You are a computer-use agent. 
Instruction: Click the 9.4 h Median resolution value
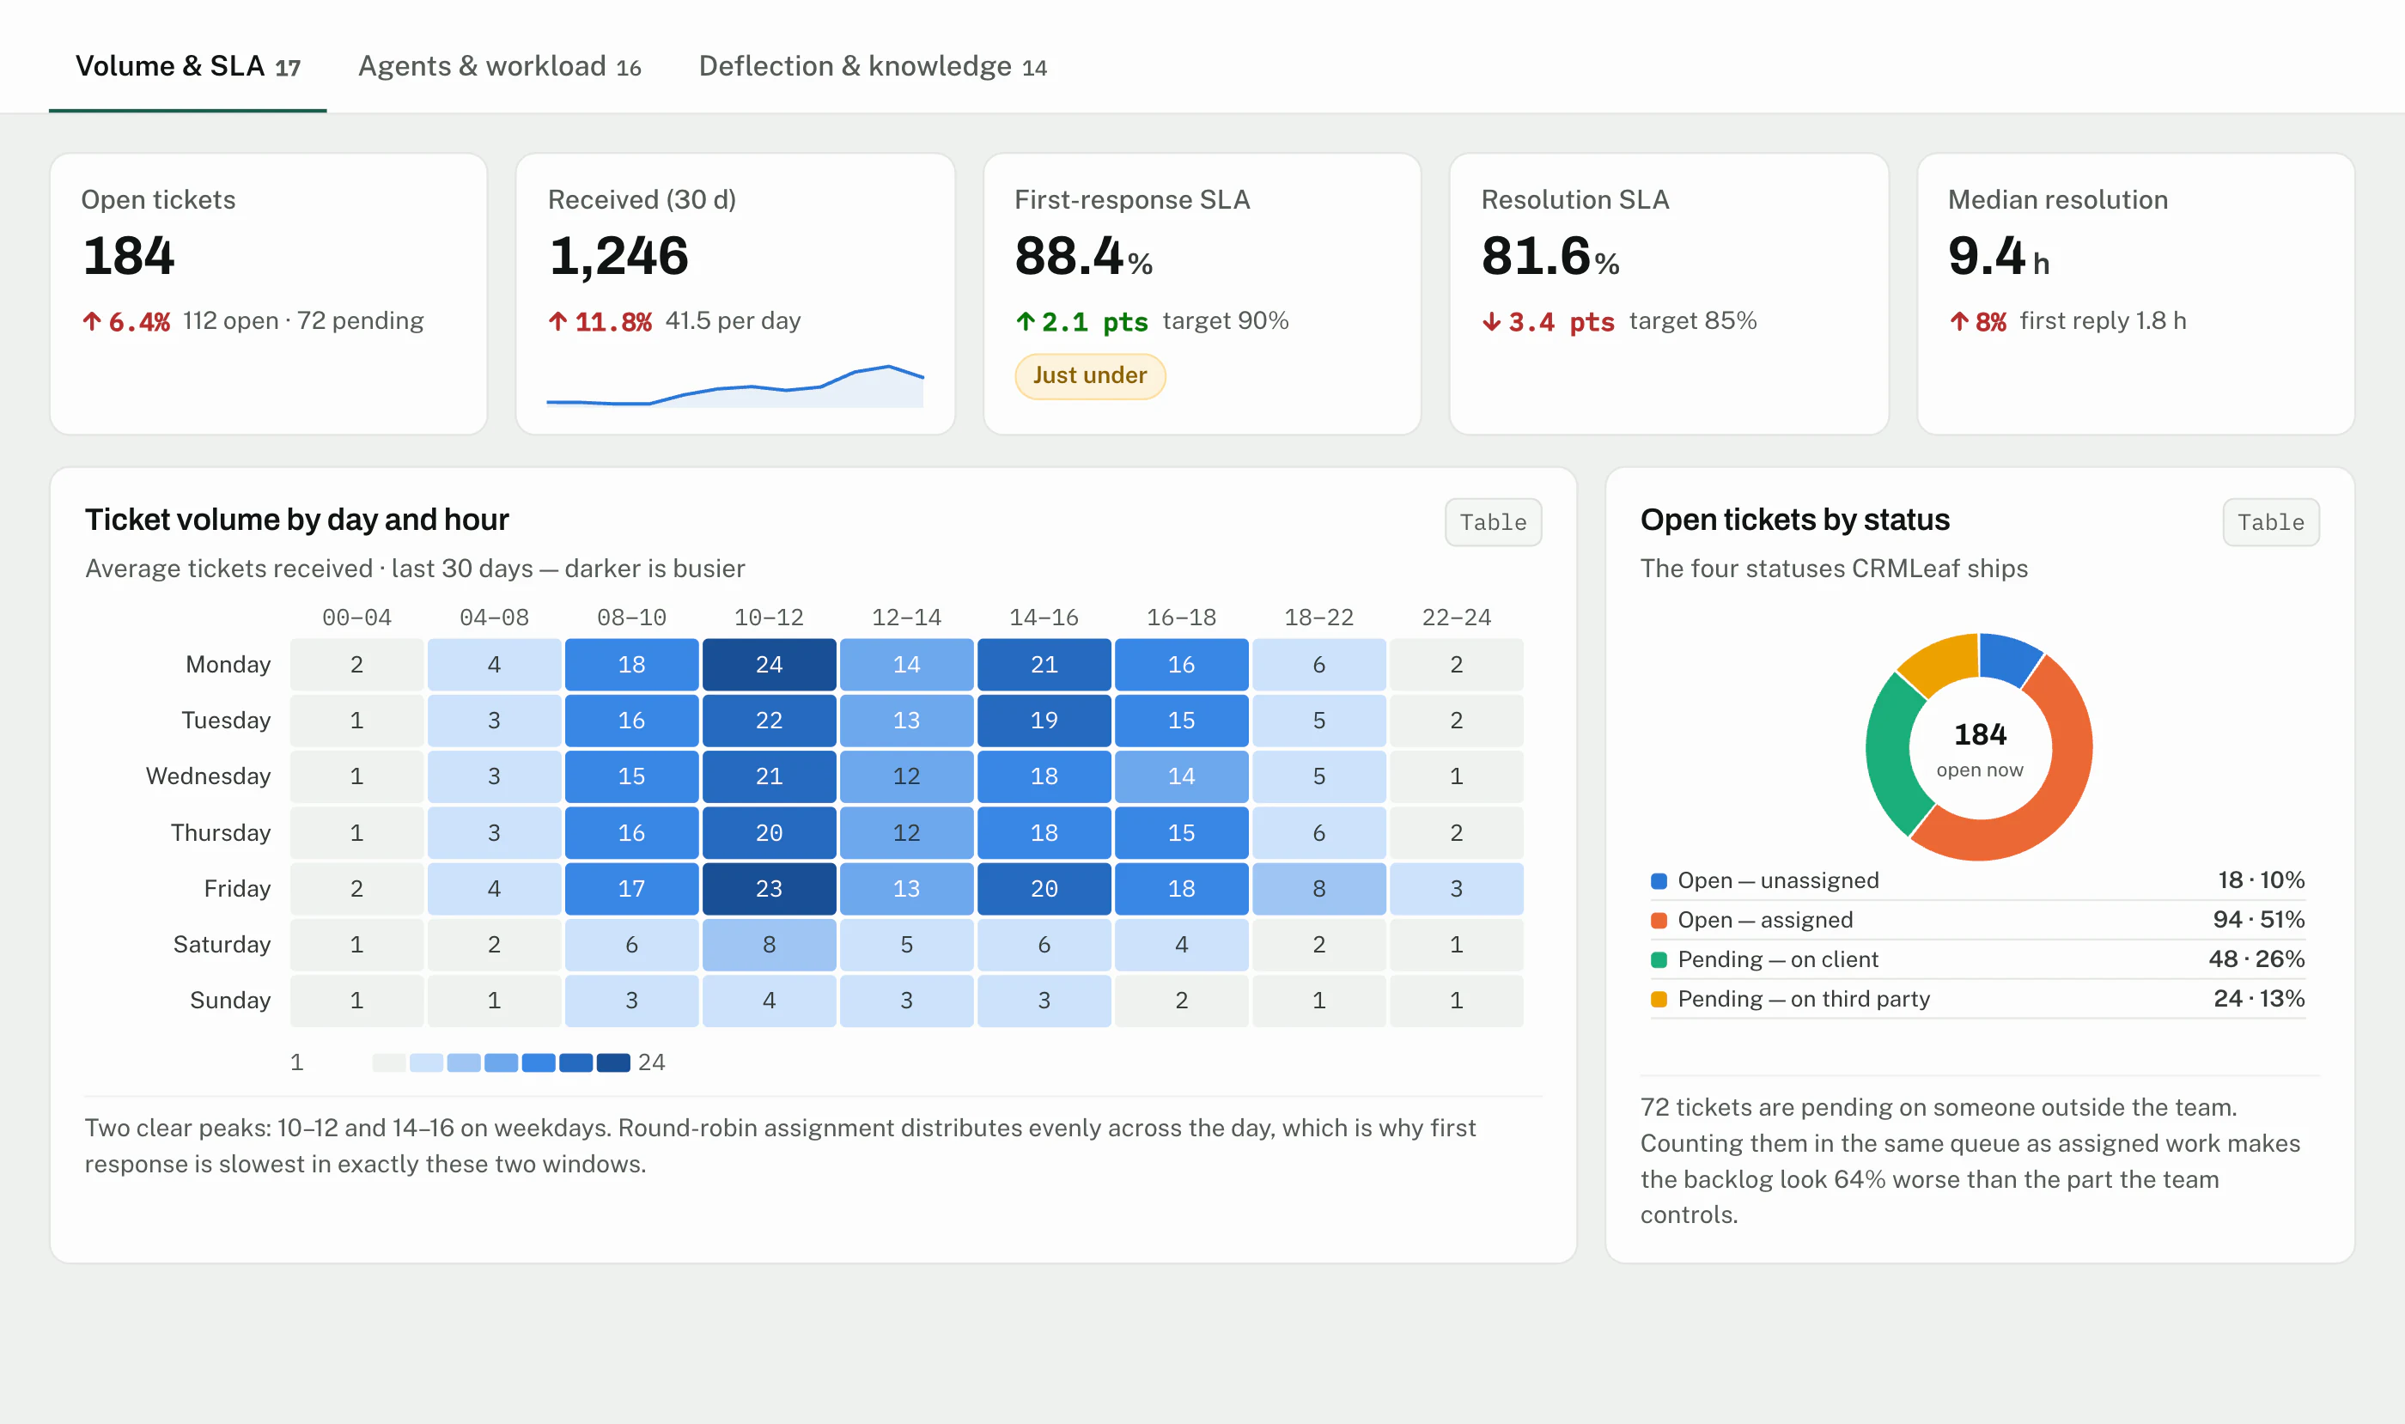[1998, 256]
